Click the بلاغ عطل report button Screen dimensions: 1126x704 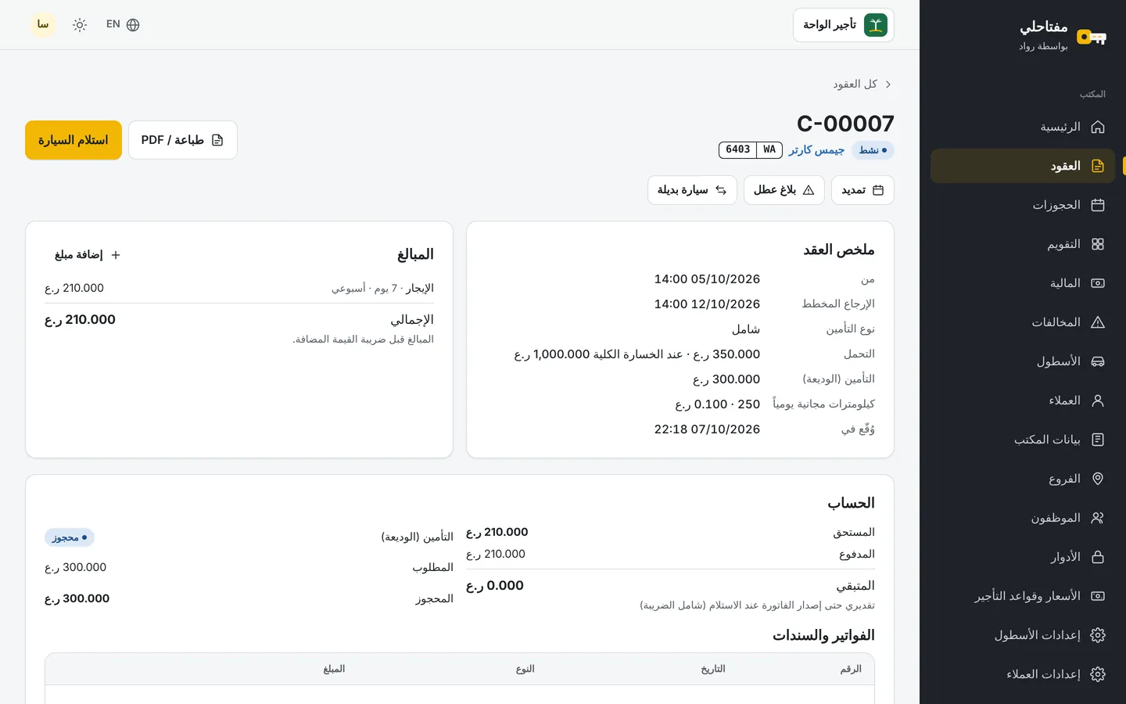tap(784, 190)
